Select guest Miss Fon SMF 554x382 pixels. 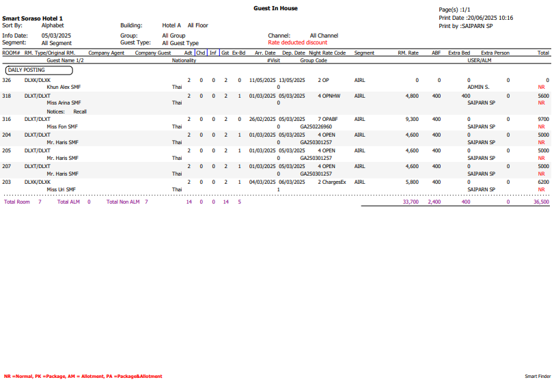point(60,126)
